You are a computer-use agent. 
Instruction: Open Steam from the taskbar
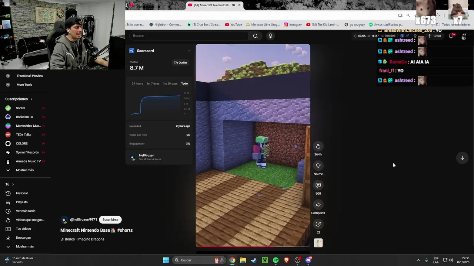point(254,260)
